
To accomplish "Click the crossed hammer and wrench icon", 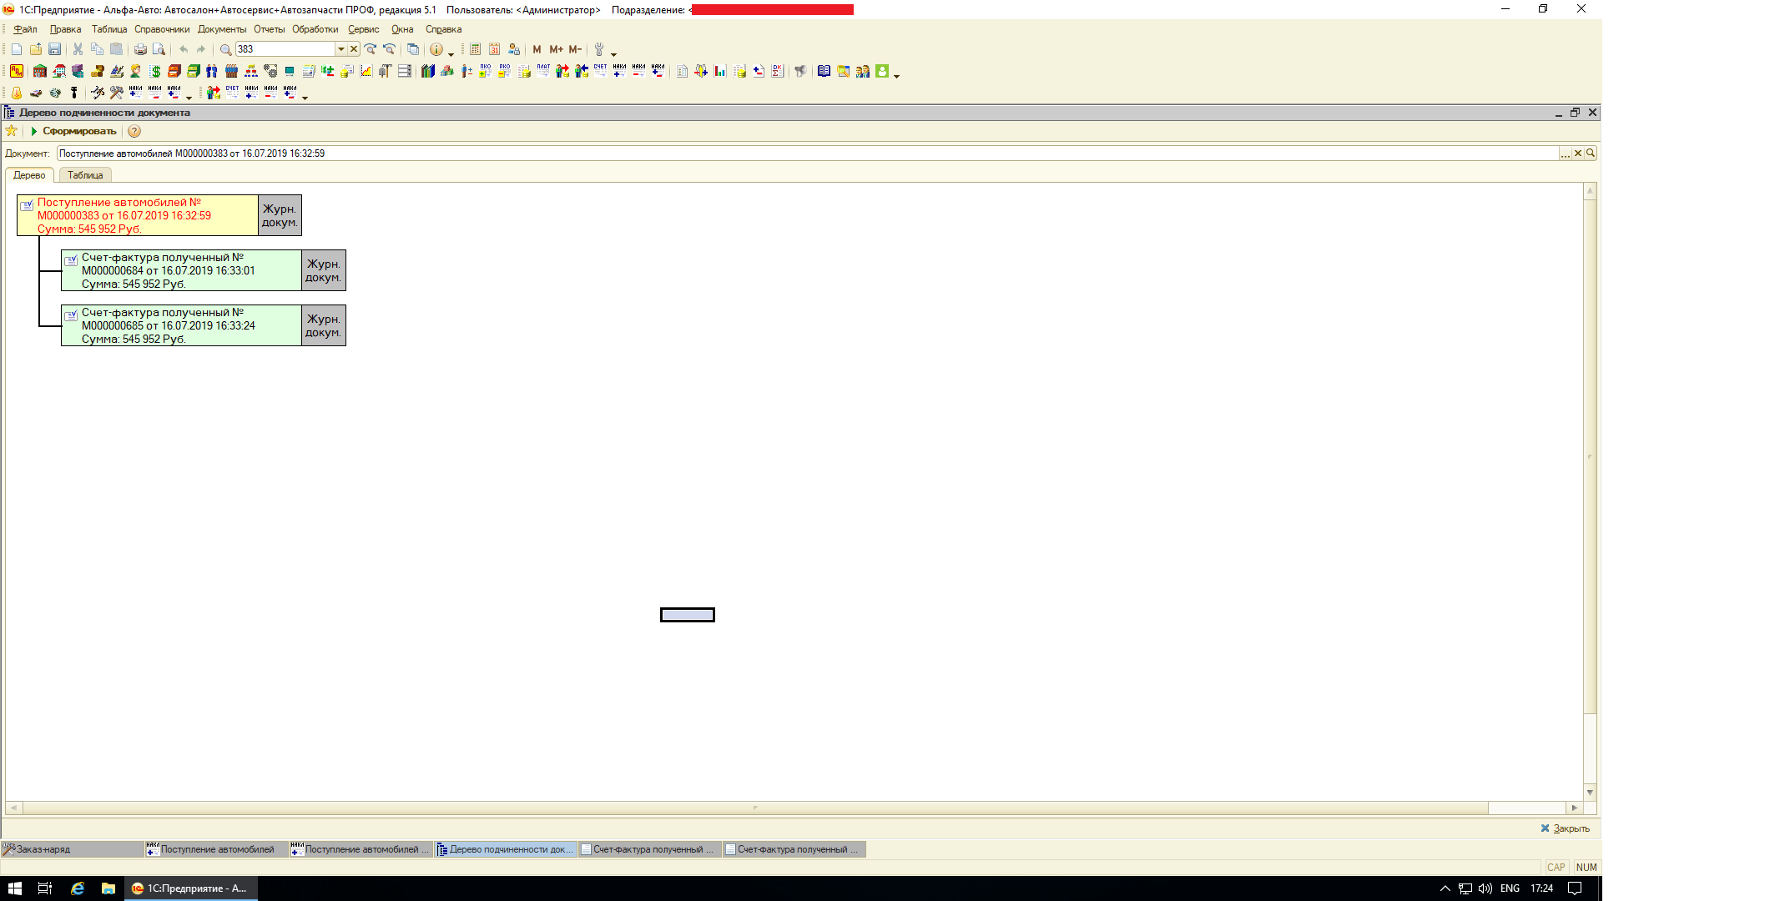I will coord(117,93).
